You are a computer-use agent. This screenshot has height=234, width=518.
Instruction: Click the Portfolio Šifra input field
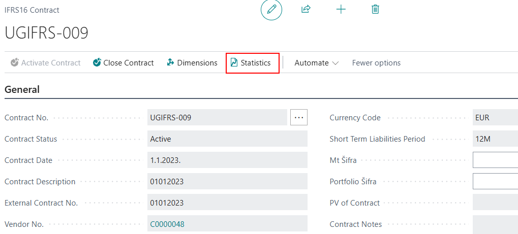tap(495, 182)
